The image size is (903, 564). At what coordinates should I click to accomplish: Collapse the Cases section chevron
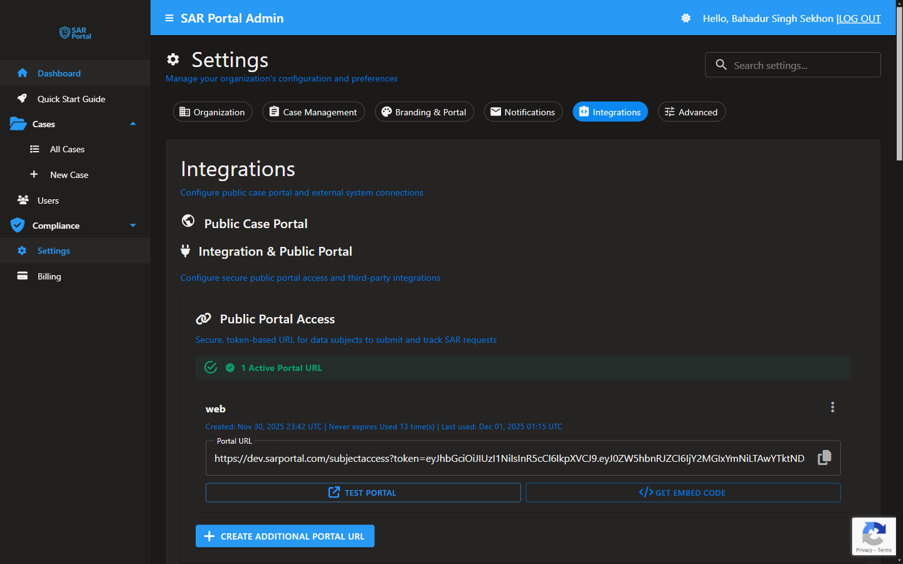tap(132, 123)
